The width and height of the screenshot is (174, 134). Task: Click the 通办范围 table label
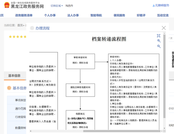21,109
